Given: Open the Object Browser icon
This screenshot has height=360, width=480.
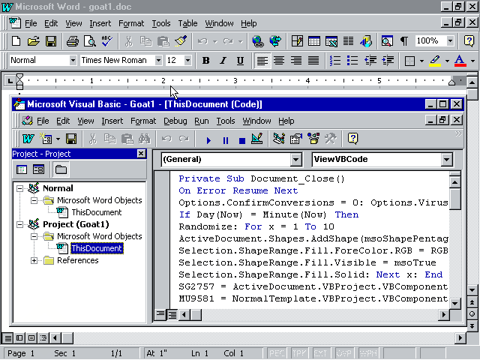Looking at the screenshot, I should [313, 139].
